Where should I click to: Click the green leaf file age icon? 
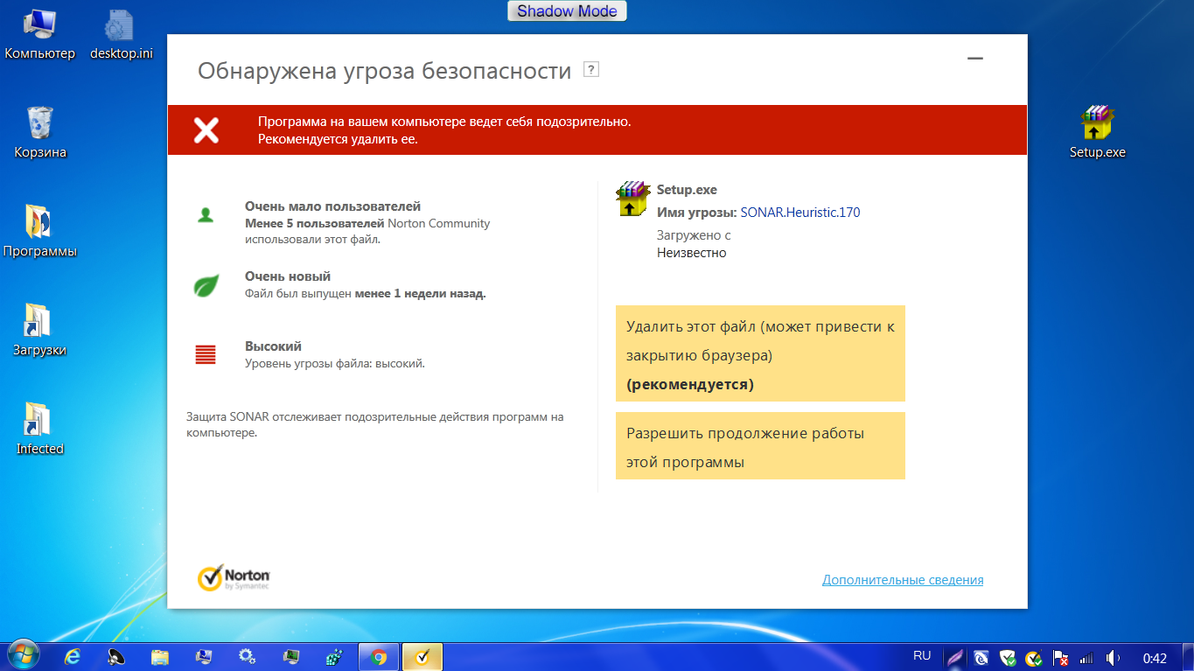click(x=206, y=285)
